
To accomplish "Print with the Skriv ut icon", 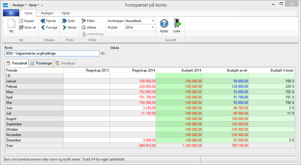I will [x=21, y=27].
